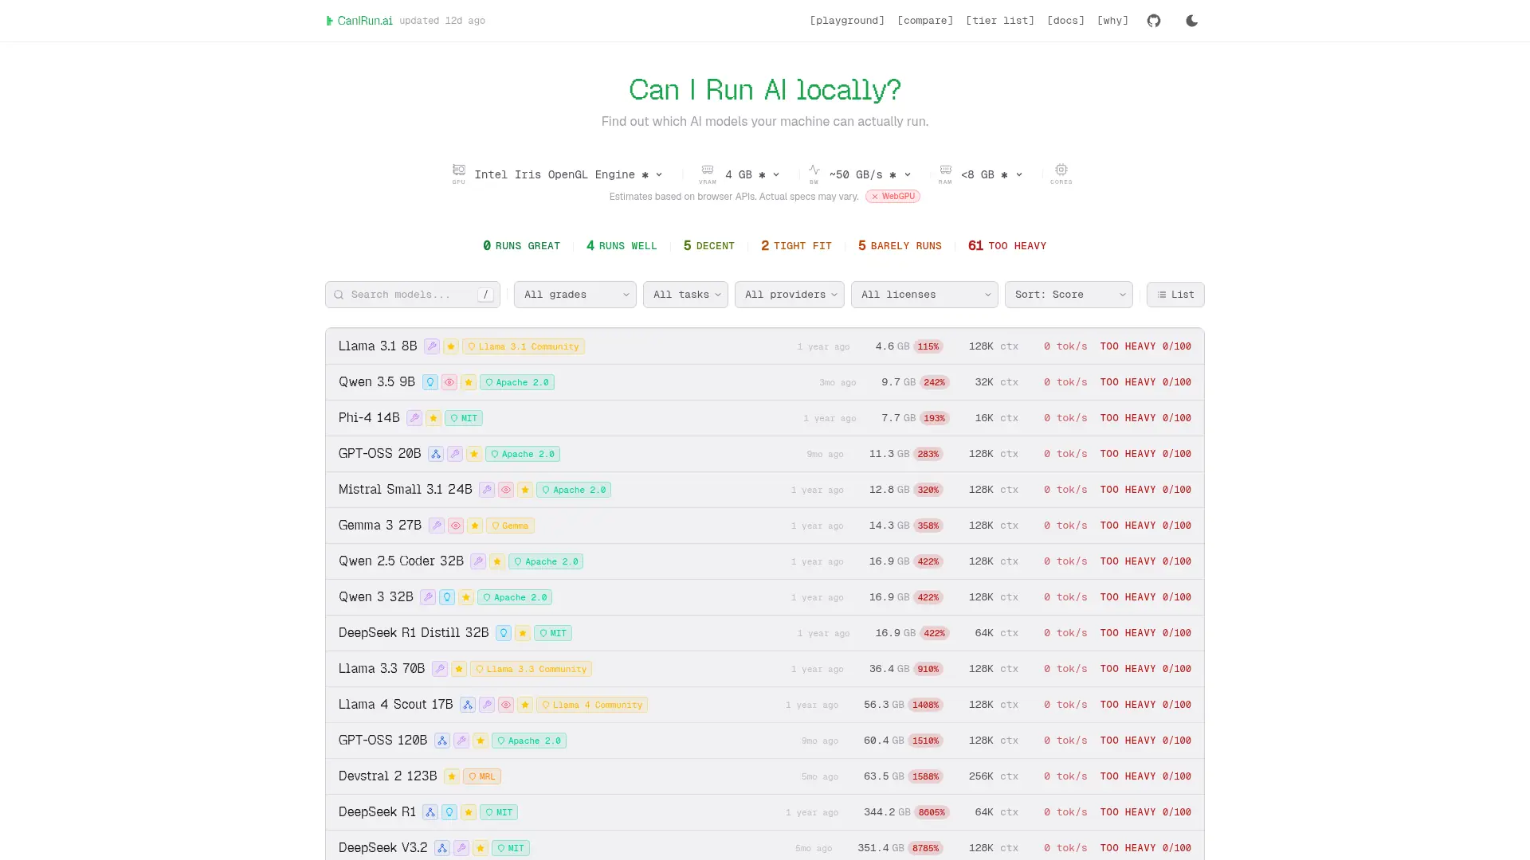Click star icon on Devstral 2 123B
The image size is (1530, 860).
tap(452, 776)
